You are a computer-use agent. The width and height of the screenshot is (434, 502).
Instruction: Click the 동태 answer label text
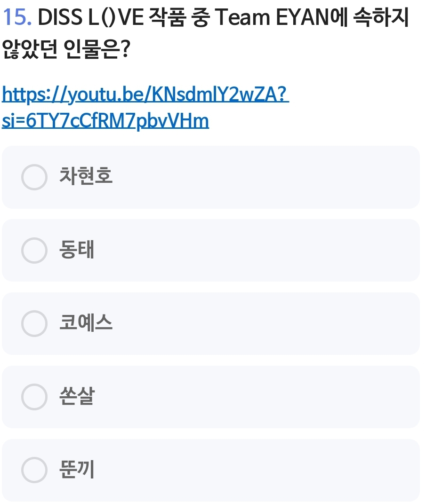pyautogui.click(x=77, y=250)
